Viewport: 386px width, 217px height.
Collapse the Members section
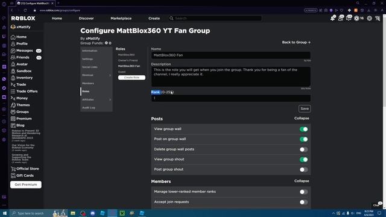point(302,181)
